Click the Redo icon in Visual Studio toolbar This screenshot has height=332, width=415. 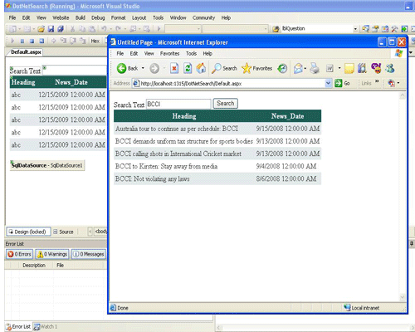click(x=118, y=28)
